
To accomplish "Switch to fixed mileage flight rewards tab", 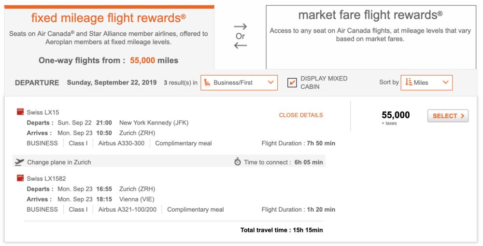I will tap(109, 36).
